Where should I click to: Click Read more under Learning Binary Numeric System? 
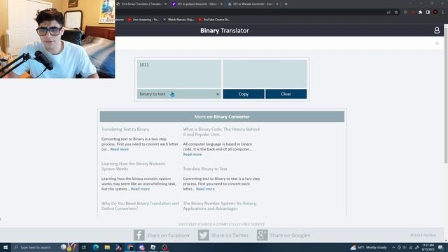140,189
